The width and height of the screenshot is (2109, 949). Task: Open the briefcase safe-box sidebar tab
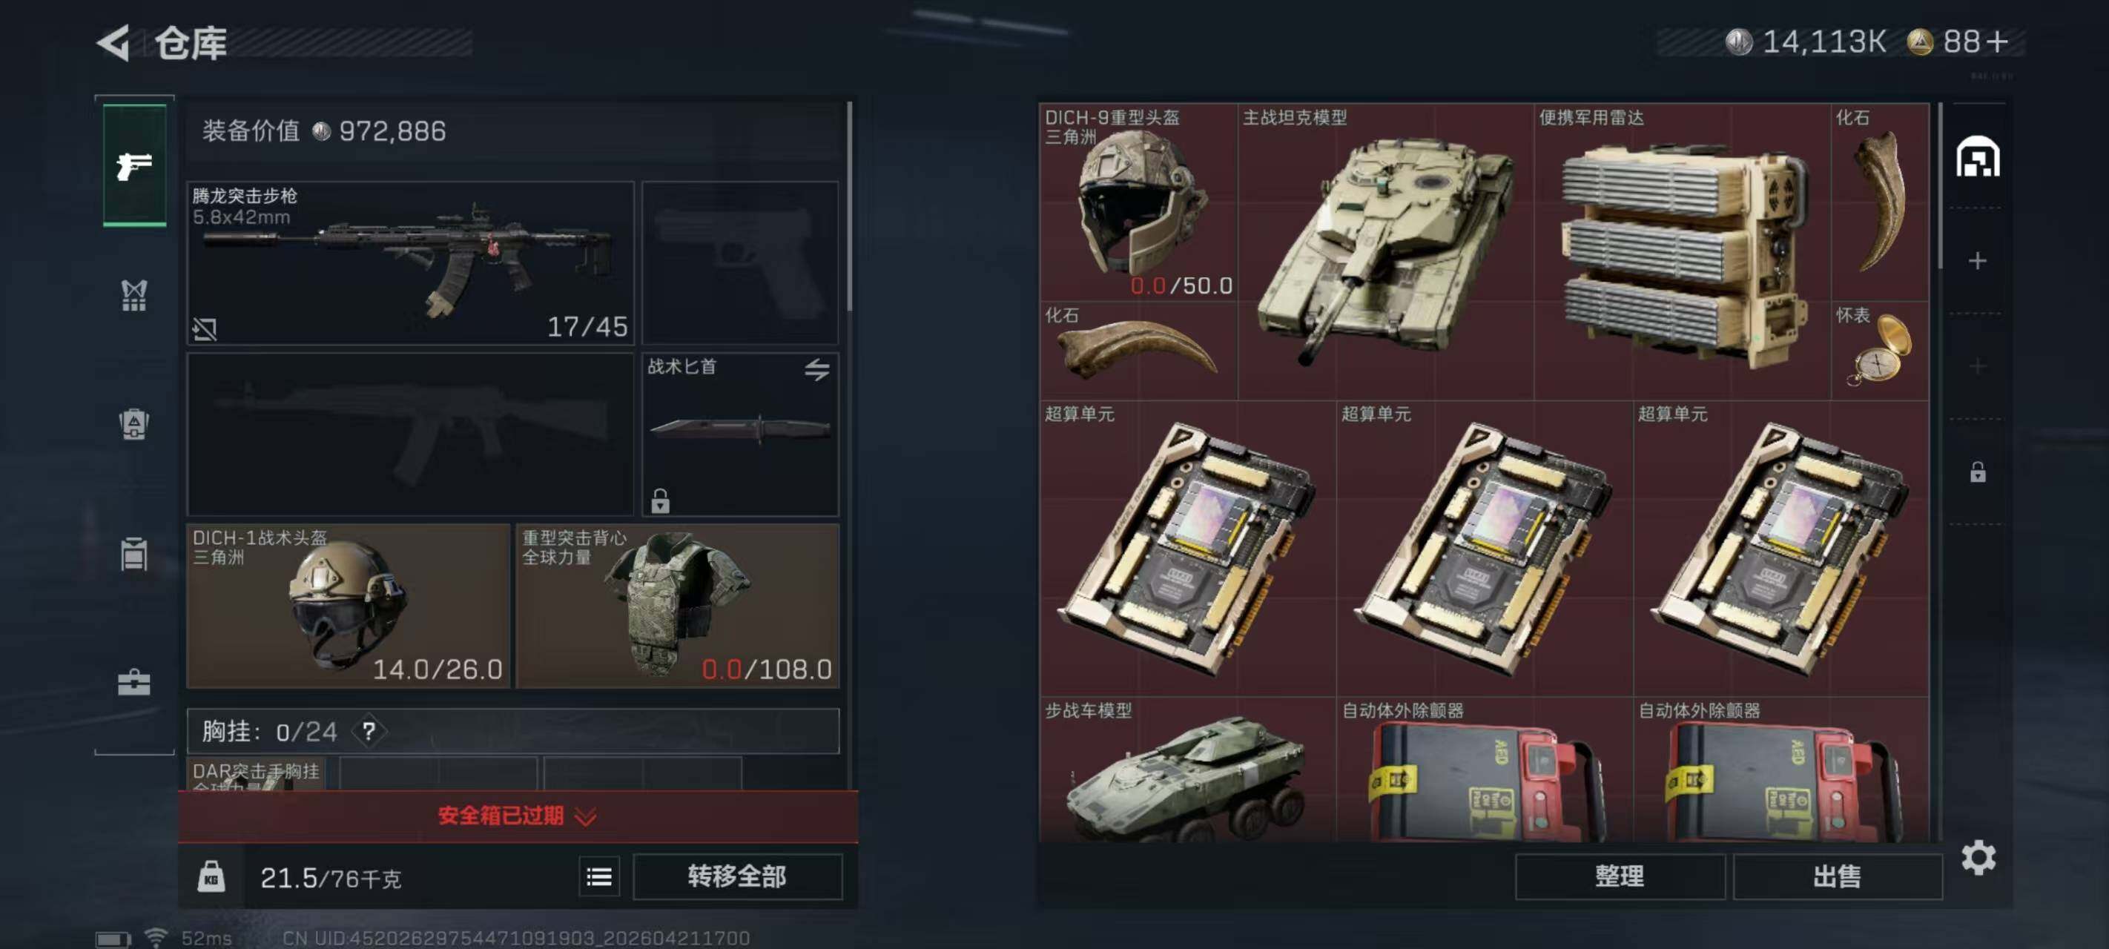pos(134,682)
